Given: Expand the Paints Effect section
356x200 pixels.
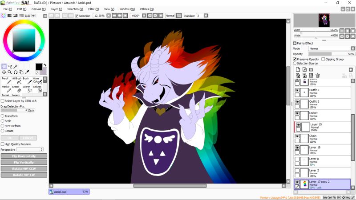Looking at the screenshot, I should [295, 43].
